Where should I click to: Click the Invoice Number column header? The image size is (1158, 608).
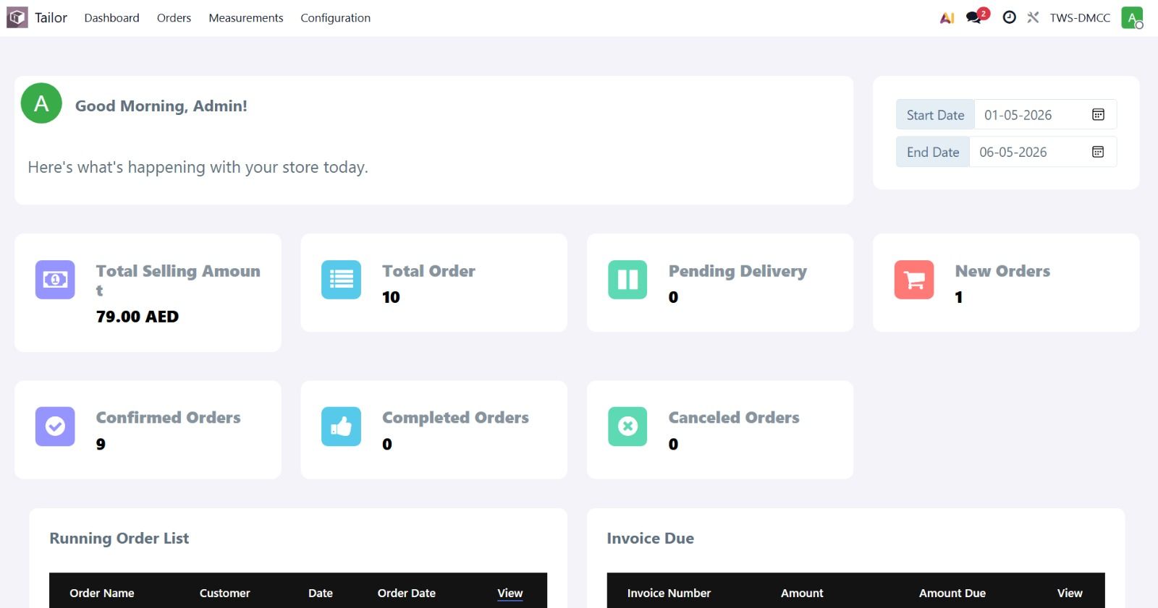click(669, 593)
